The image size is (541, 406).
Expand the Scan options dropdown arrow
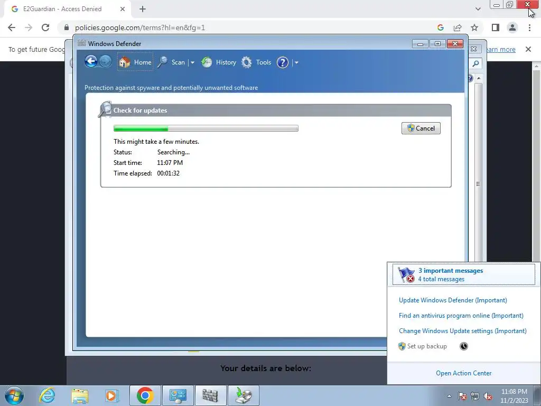(x=192, y=62)
